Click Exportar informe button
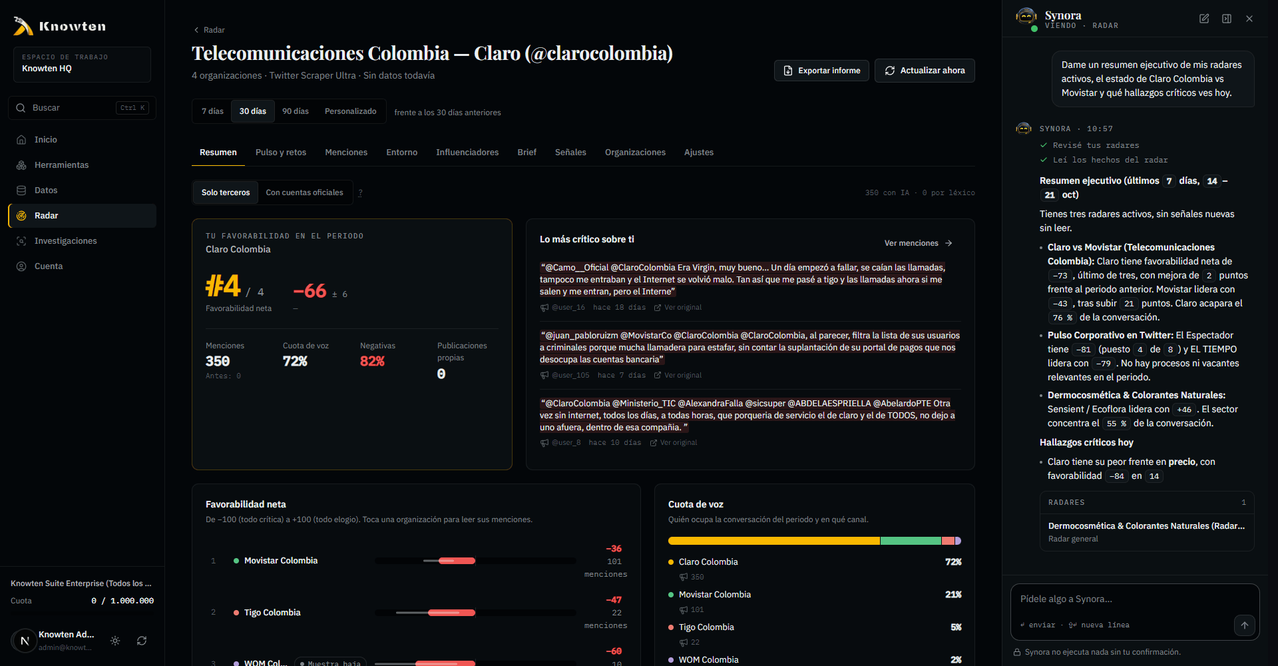The image size is (1278, 666). tap(821, 71)
